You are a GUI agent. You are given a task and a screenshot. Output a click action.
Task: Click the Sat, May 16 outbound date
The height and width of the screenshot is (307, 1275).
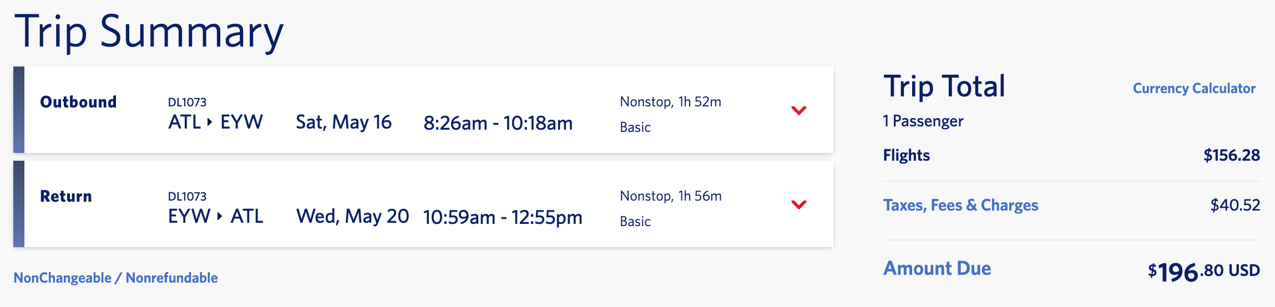pos(343,122)
